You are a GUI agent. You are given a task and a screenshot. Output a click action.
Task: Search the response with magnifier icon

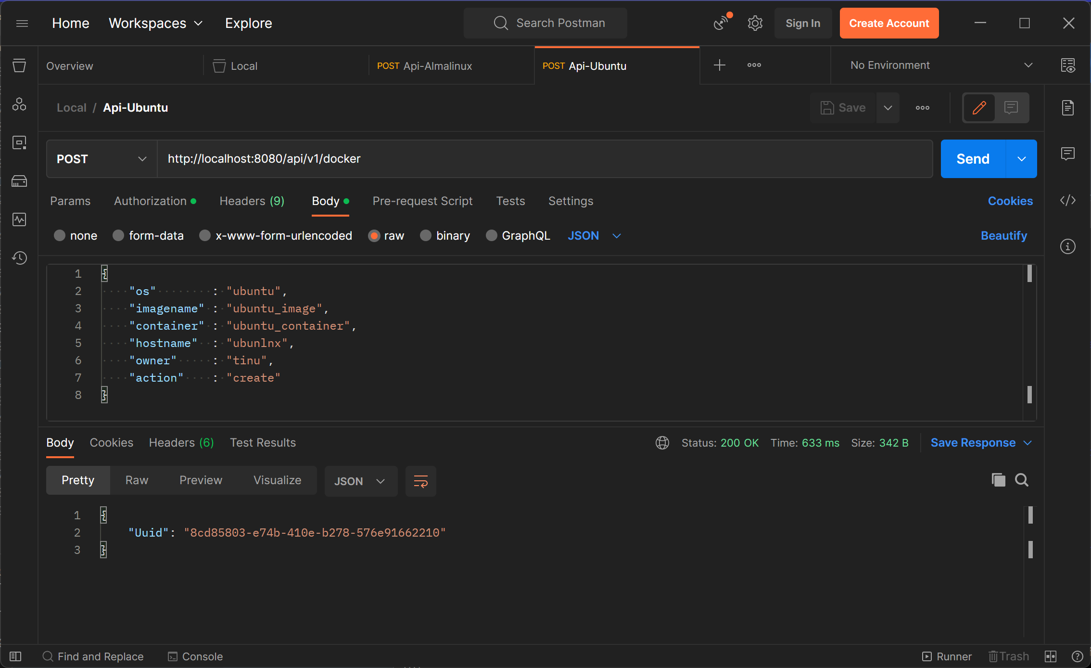click(x=1021, y=480)
